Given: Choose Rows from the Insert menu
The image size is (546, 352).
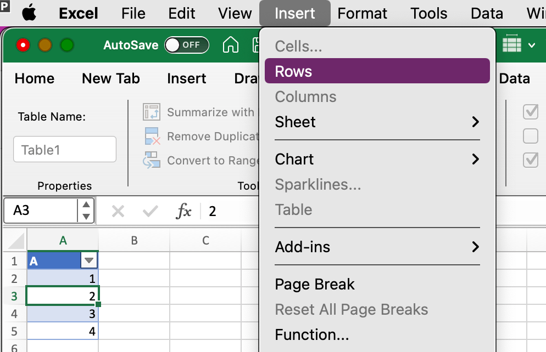Looking at the screenshot, I should (377, 71).
